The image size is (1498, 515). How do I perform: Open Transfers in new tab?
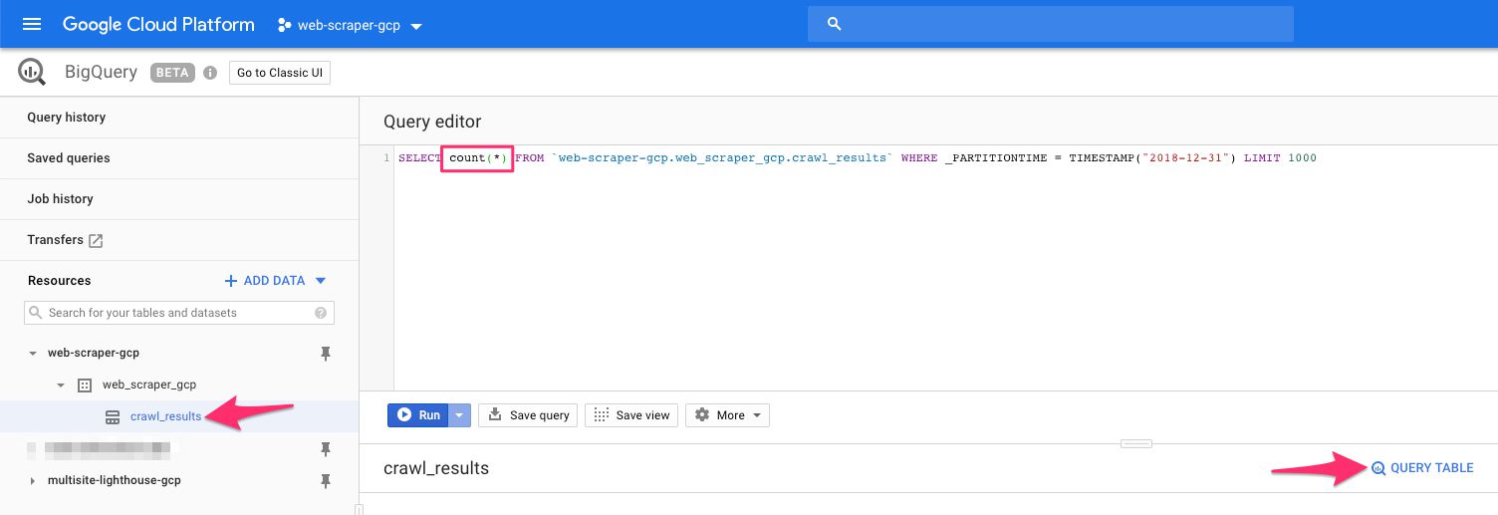pyautogui.click(x=65, y=240)
